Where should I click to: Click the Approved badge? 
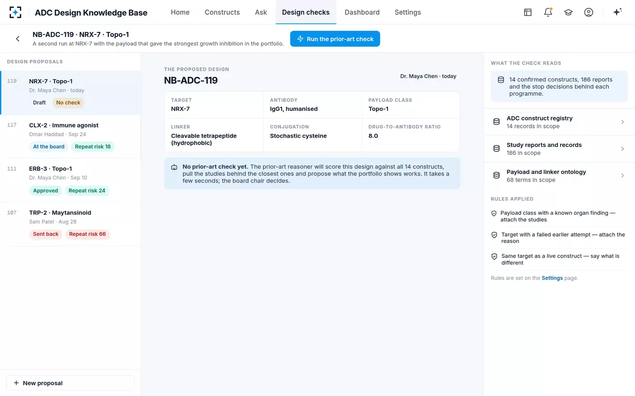(x=45, y=191)
